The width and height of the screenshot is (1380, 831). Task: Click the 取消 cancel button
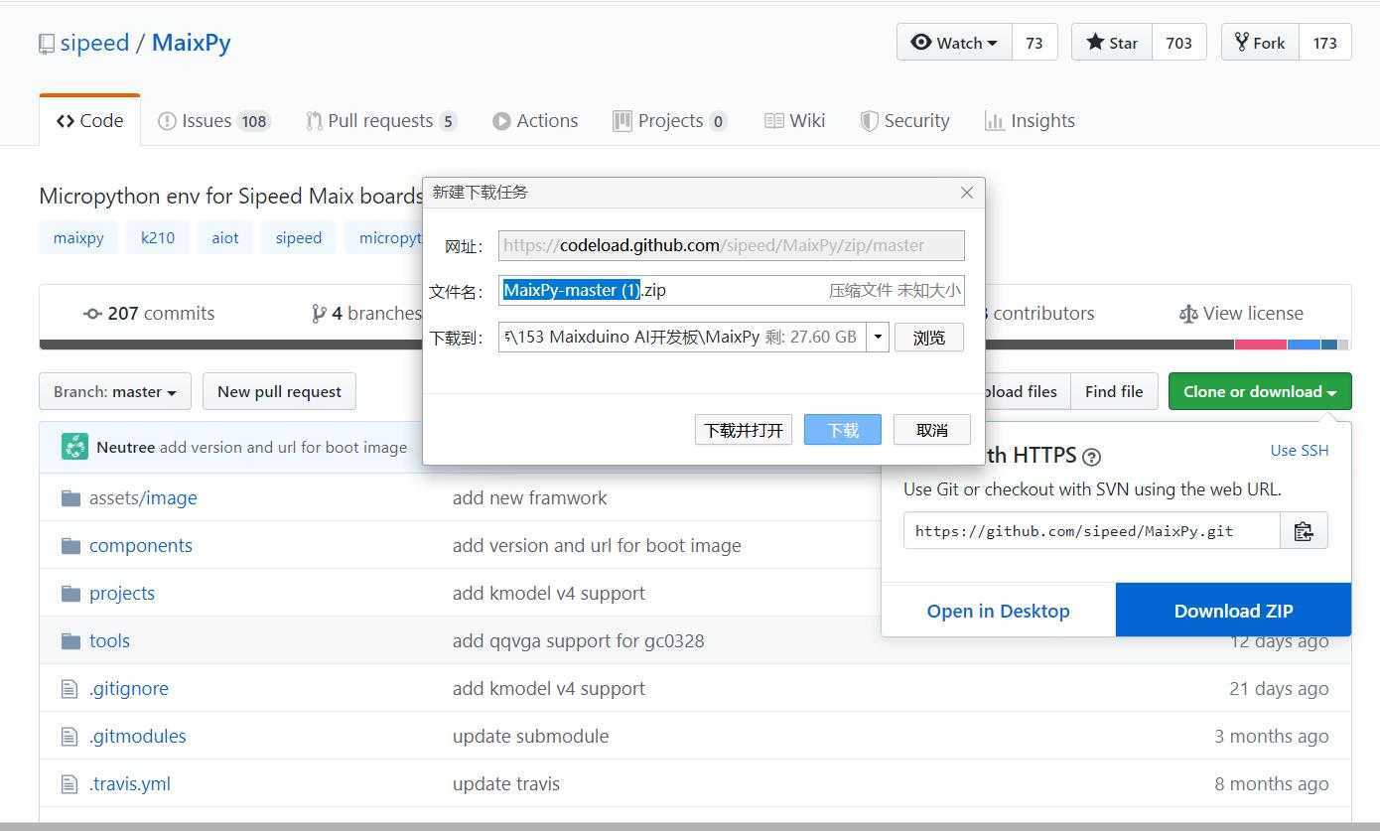point(931,430)
